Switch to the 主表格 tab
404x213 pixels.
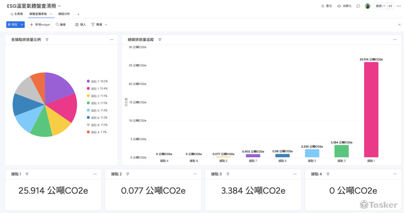[x=17, y=14]
